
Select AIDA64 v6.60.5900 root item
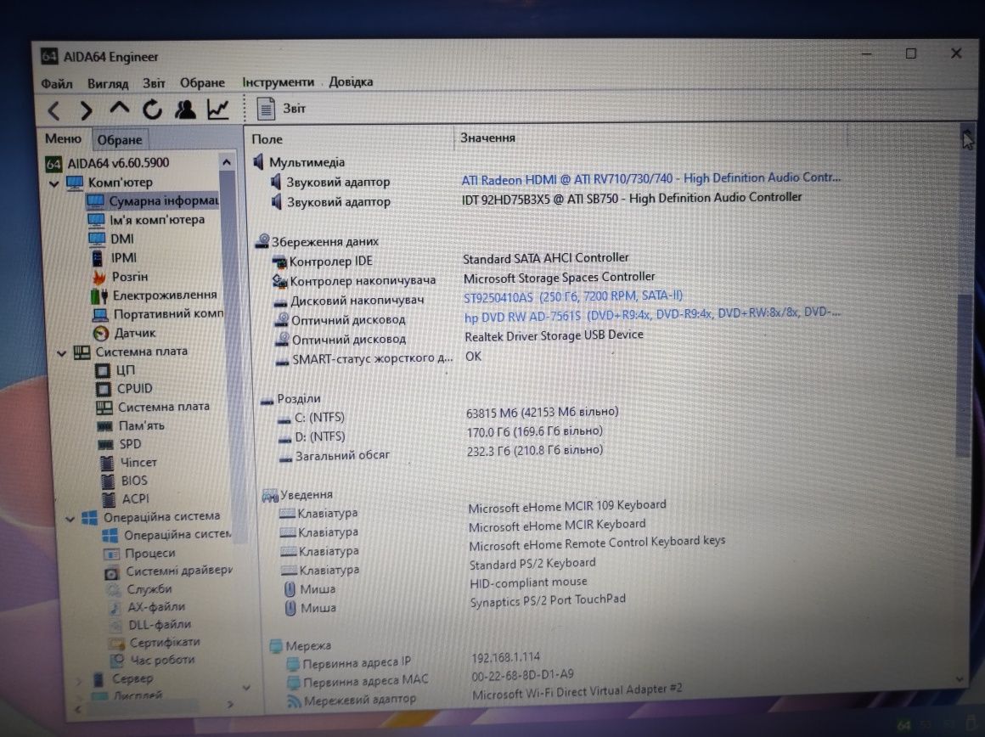tap(108, 163)
